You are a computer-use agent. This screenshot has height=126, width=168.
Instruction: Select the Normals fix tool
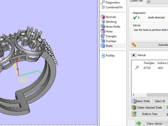(108, 17)
